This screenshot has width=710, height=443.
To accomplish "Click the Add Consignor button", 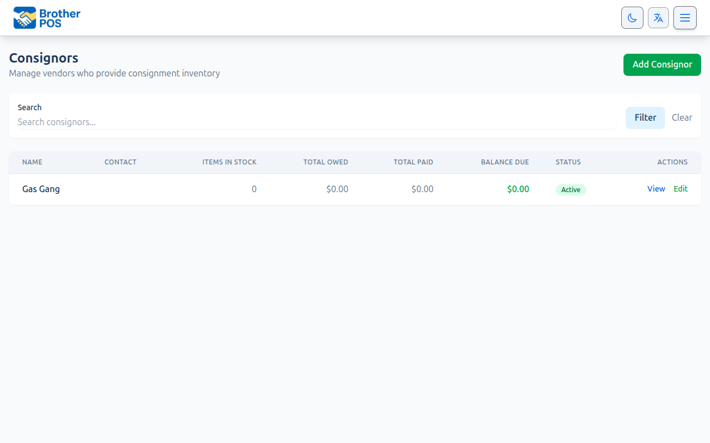I will [x=662, y=65].
